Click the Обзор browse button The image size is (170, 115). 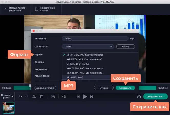[x=126, y=47]
